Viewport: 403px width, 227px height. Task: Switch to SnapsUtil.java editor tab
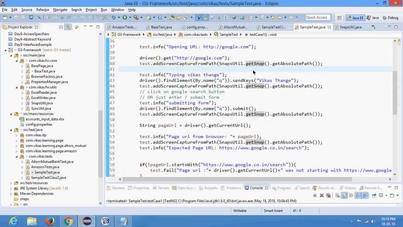coord(348,27)
